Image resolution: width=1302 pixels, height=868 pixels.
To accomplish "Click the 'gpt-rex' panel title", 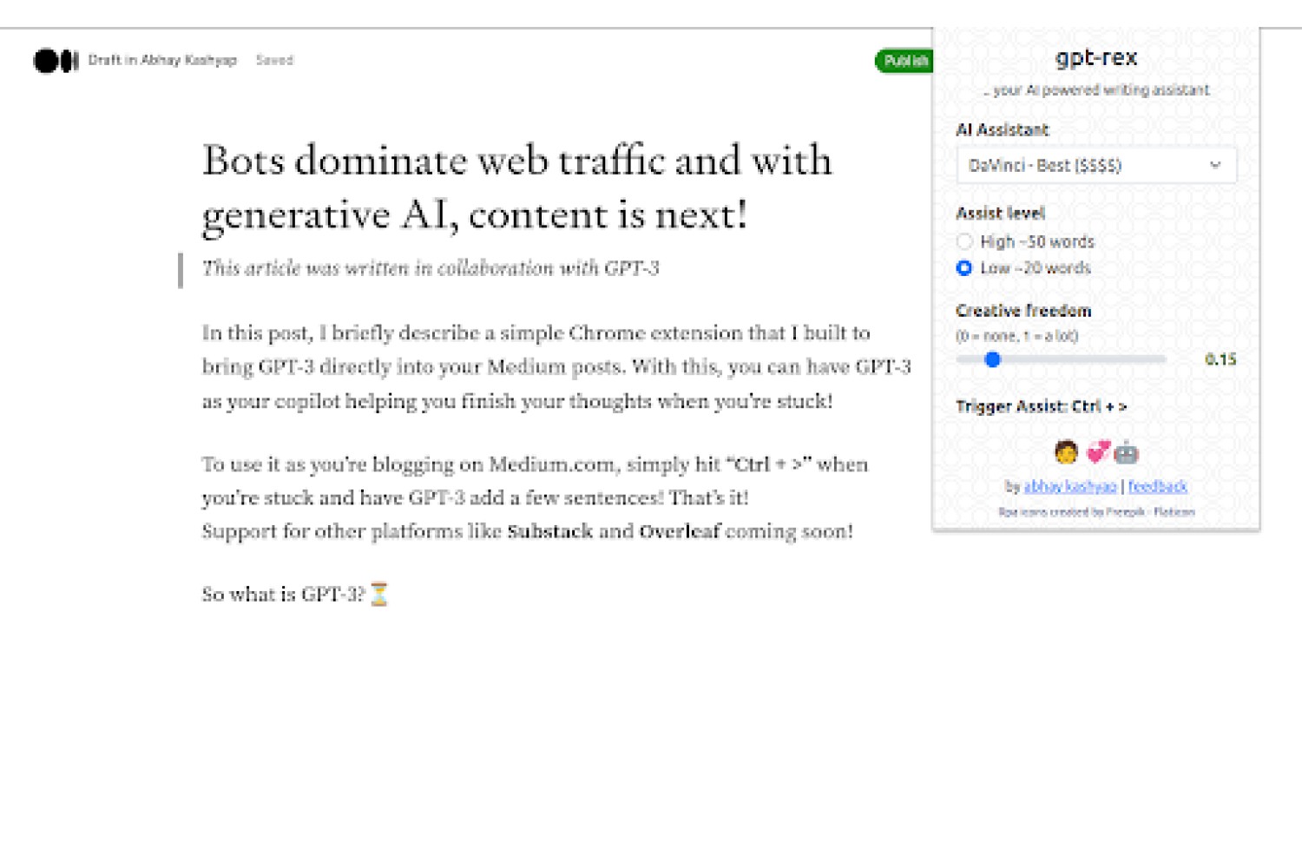I will 1096,58.
